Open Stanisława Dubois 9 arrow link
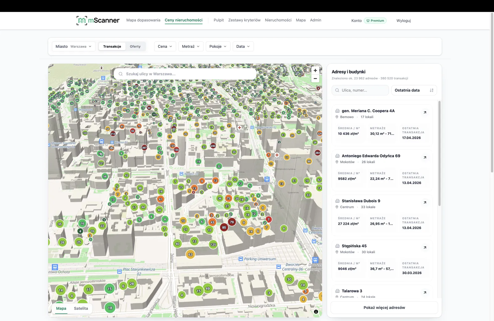This screenshot has height=321, width=494. (x=425, y=202)
